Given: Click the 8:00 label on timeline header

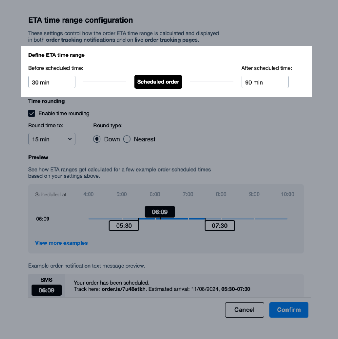Looking at the screenshot, I should pos(221,194).
